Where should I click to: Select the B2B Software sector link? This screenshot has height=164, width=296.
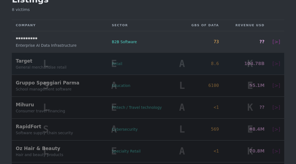(x=124, y=42)
